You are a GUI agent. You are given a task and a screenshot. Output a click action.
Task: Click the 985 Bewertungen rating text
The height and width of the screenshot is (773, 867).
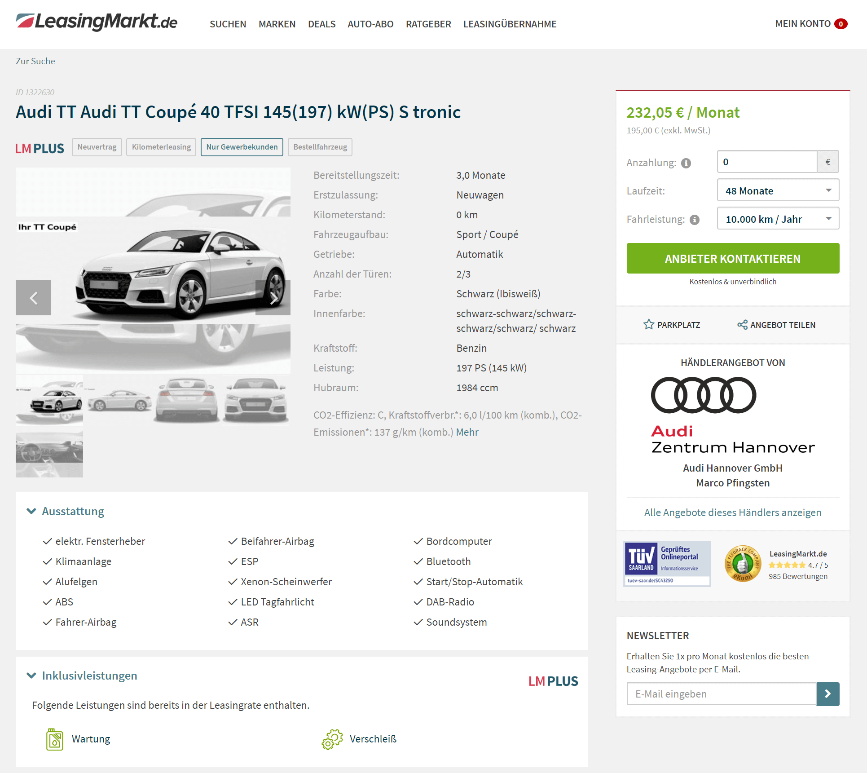[798, 576]
